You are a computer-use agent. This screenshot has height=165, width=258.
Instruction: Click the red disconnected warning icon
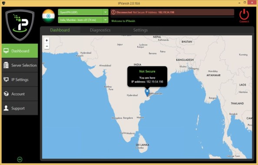tap(113, 12)
